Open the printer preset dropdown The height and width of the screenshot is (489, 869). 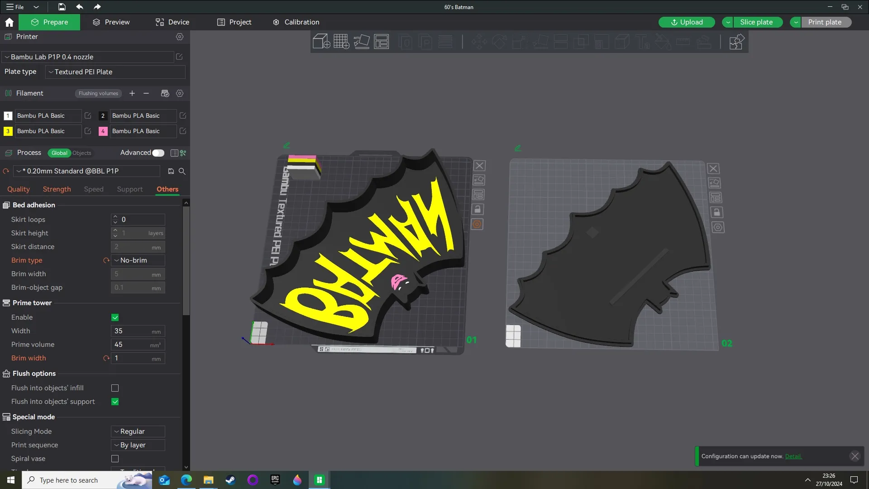[x=88, y=57]
